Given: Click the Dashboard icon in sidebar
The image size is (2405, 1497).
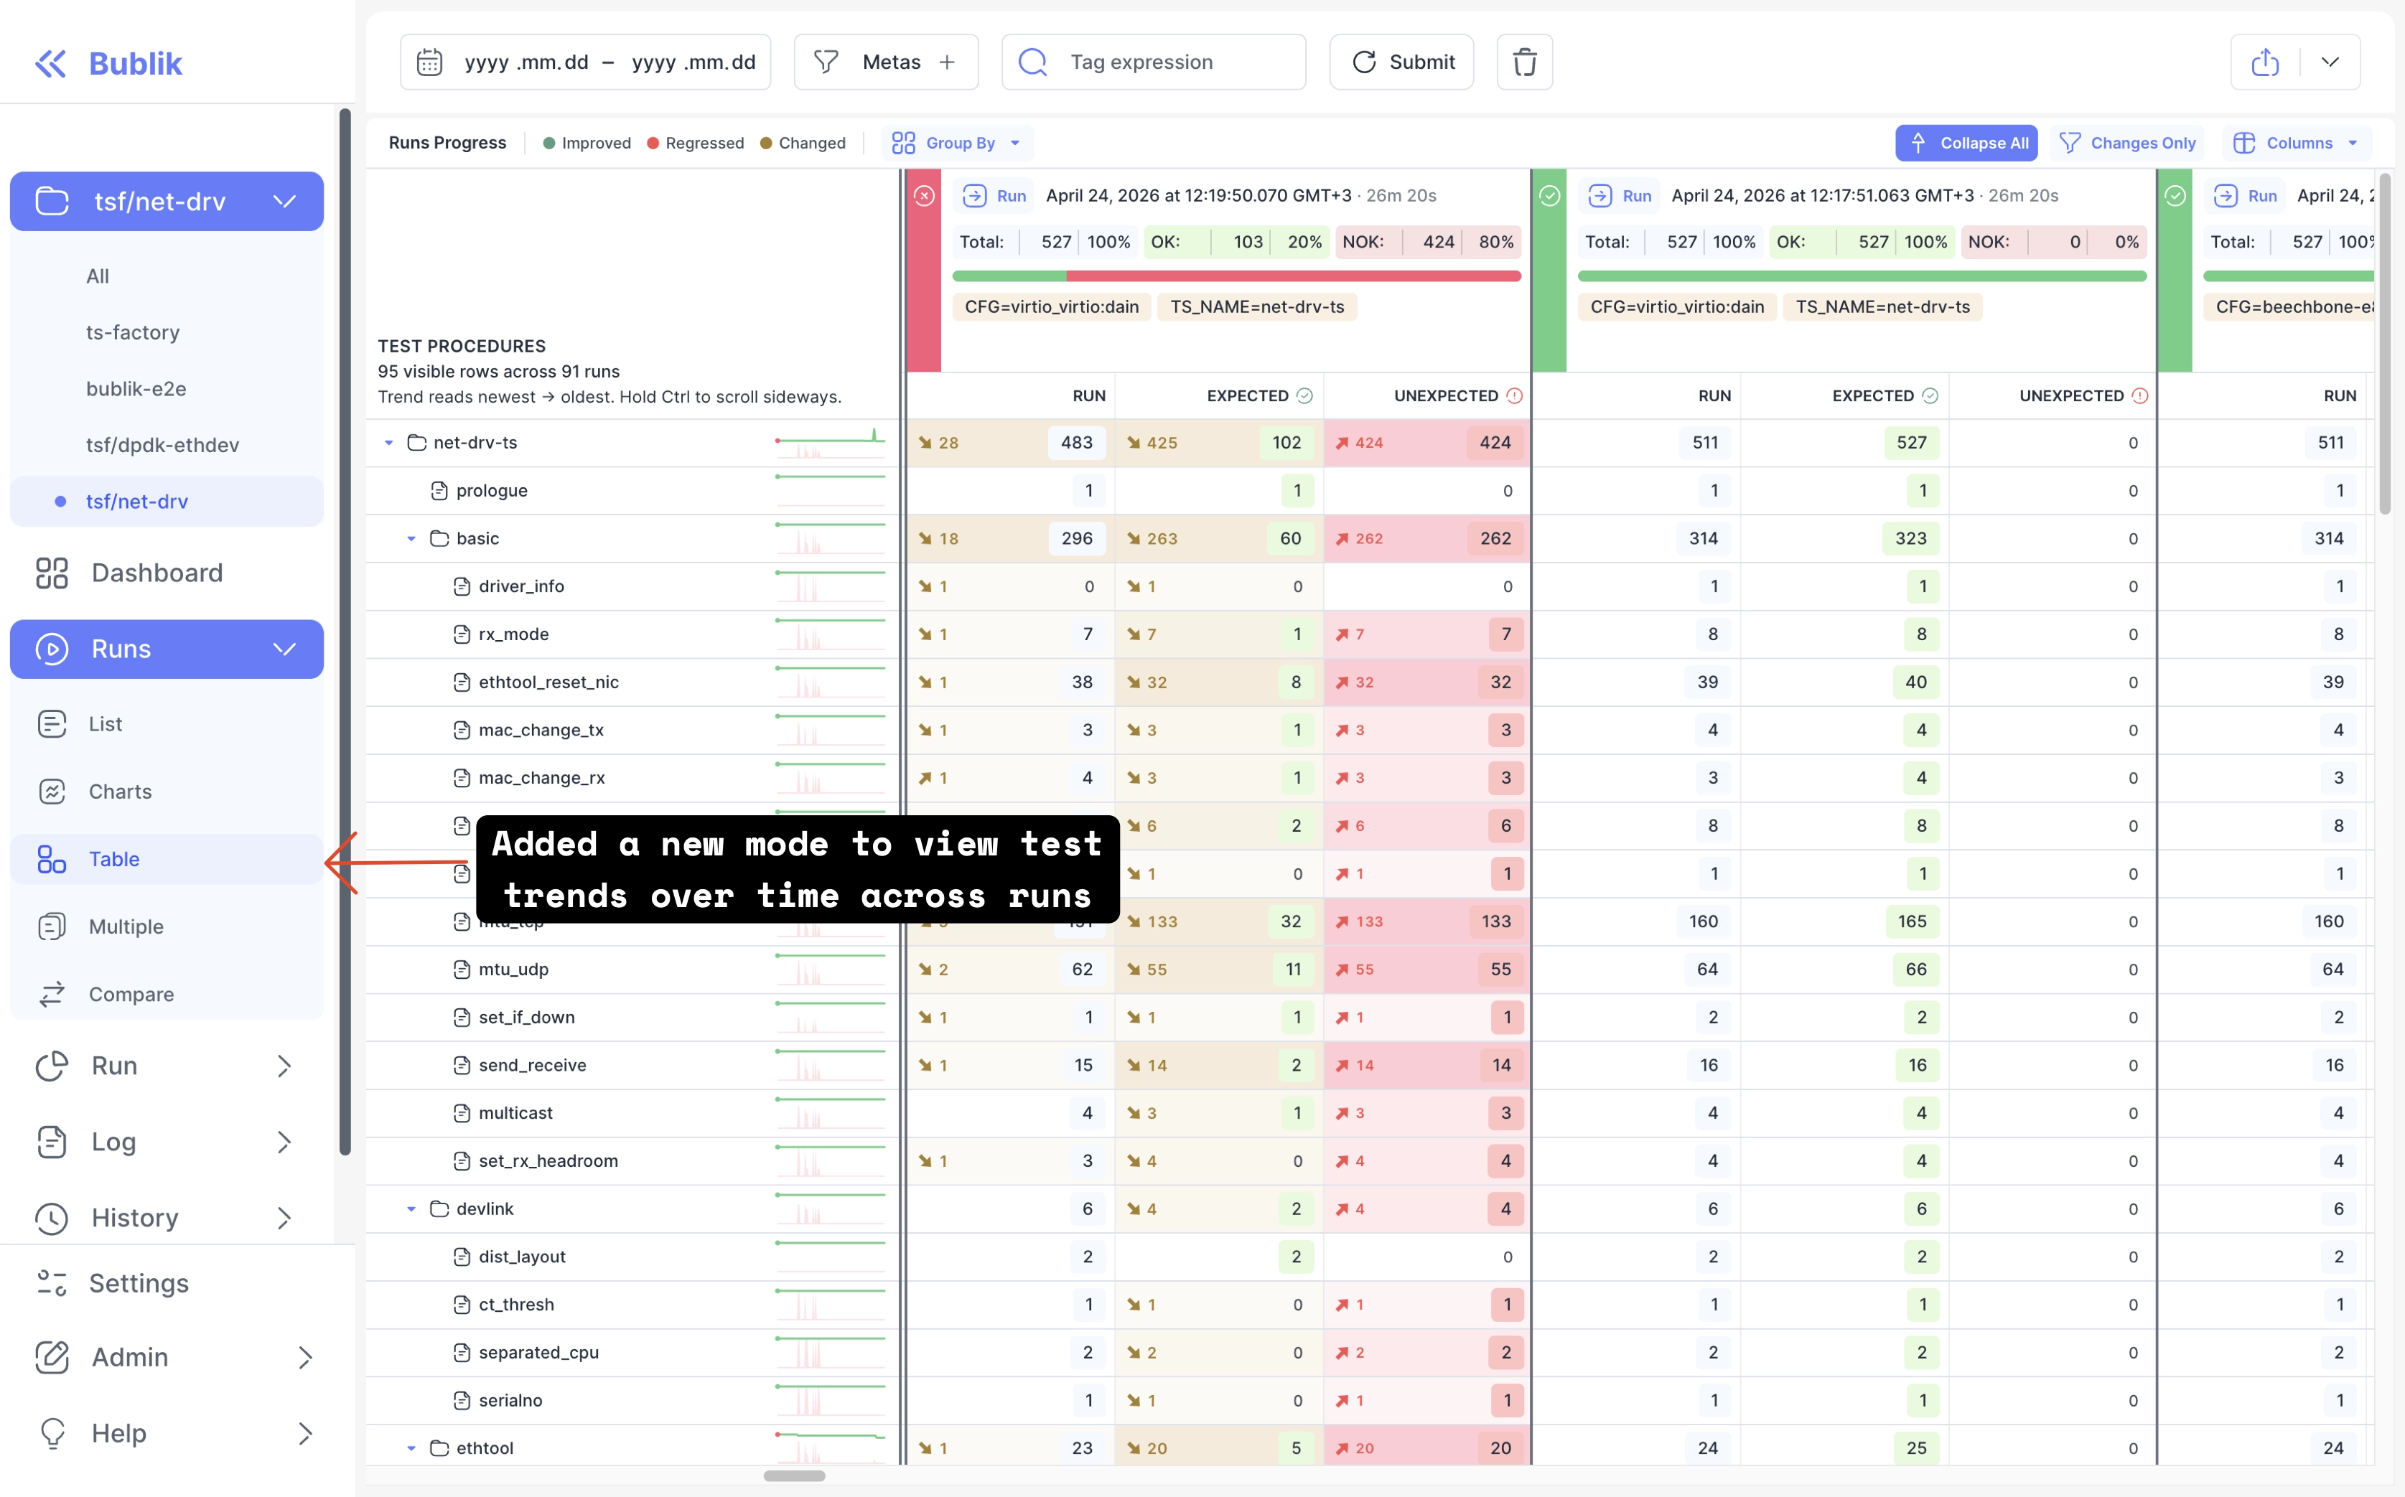Looking at the screenshot, I should [x=52, y=572].
